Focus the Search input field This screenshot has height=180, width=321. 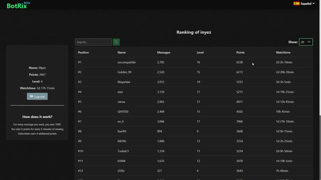[x=93, y=42]
